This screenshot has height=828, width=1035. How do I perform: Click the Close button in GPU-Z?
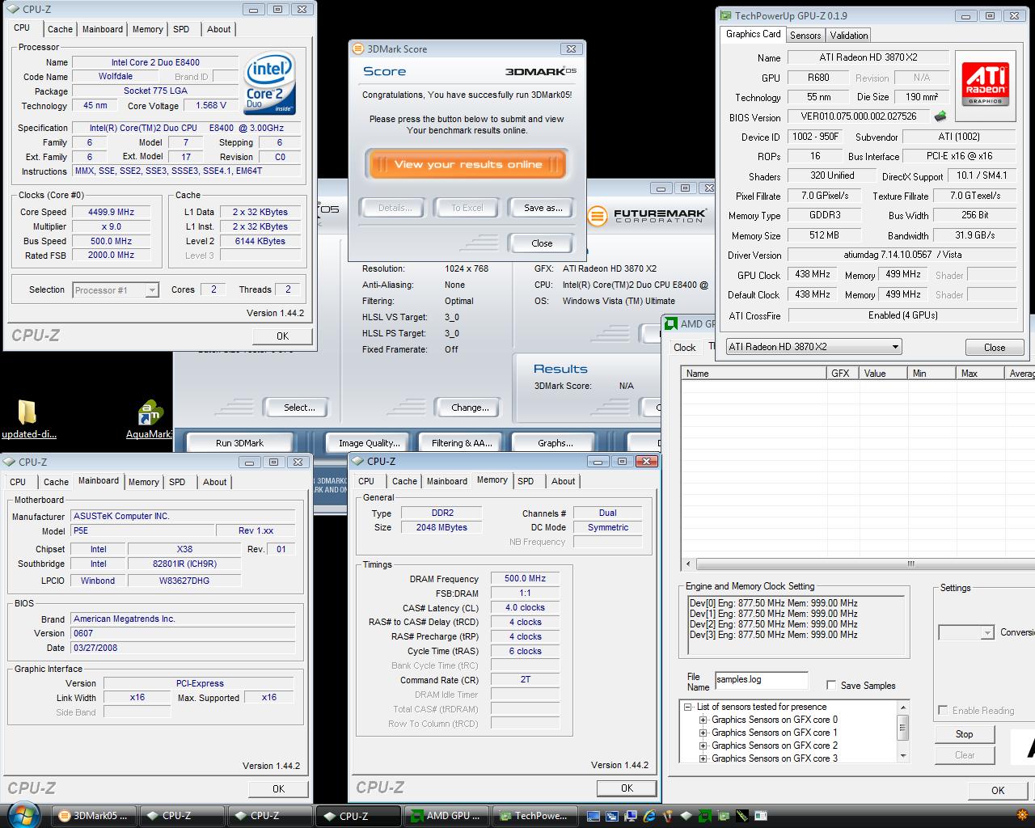[995, 347]
